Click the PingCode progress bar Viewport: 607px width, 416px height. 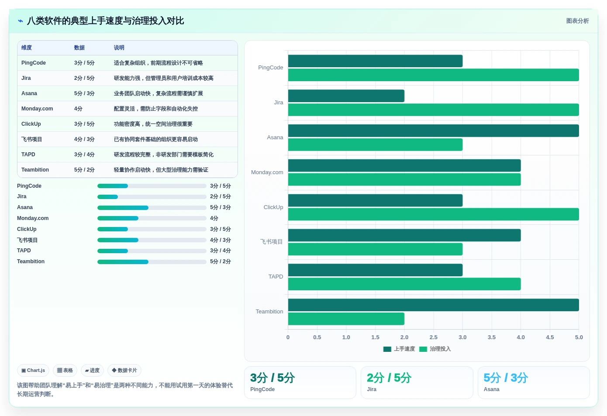(152, 186)
